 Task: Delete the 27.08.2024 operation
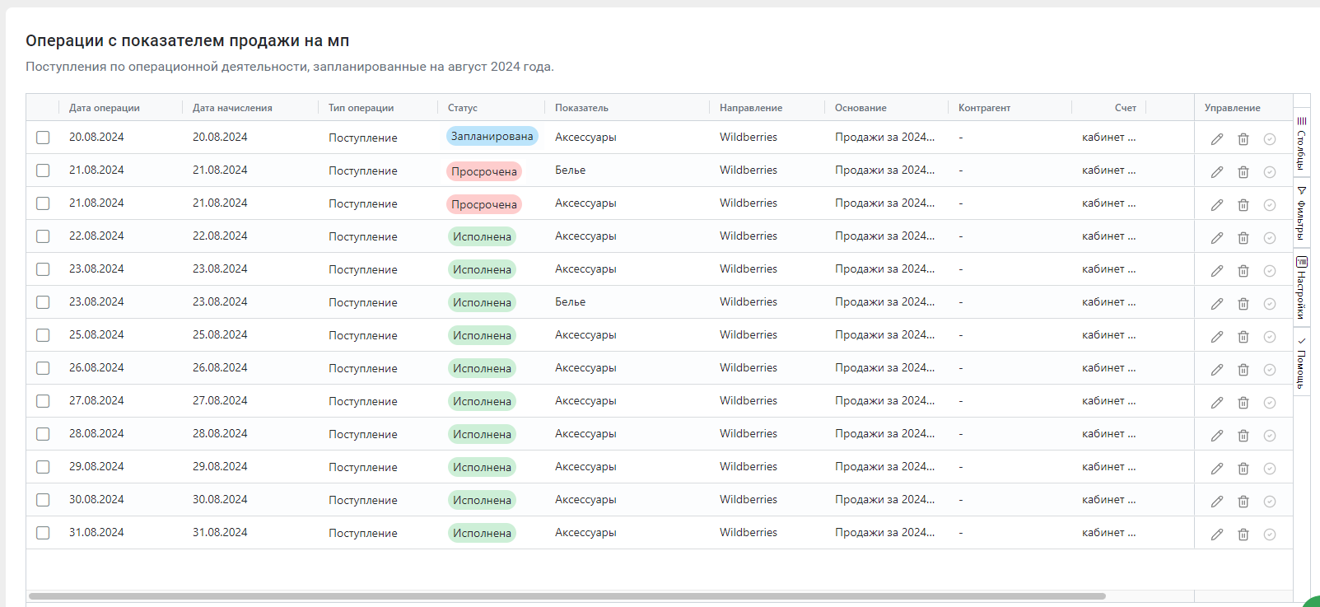click(x=1243, y=403)
